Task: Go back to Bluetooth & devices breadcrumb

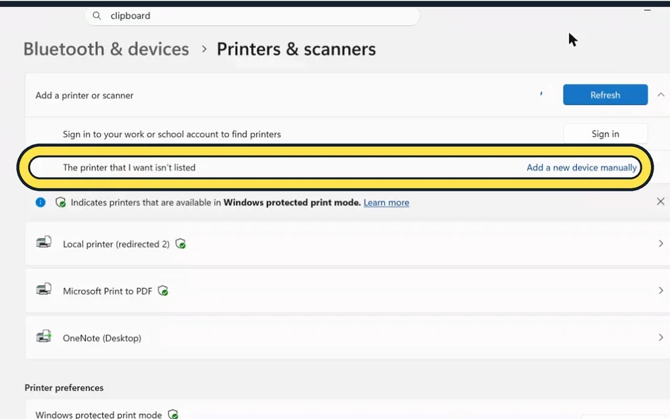Action: (x=106, y=49)
